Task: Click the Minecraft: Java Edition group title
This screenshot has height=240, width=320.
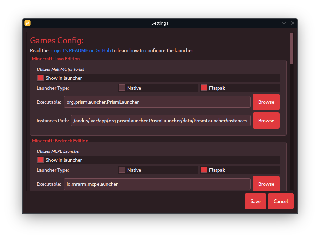Action: tap(56, 59)
